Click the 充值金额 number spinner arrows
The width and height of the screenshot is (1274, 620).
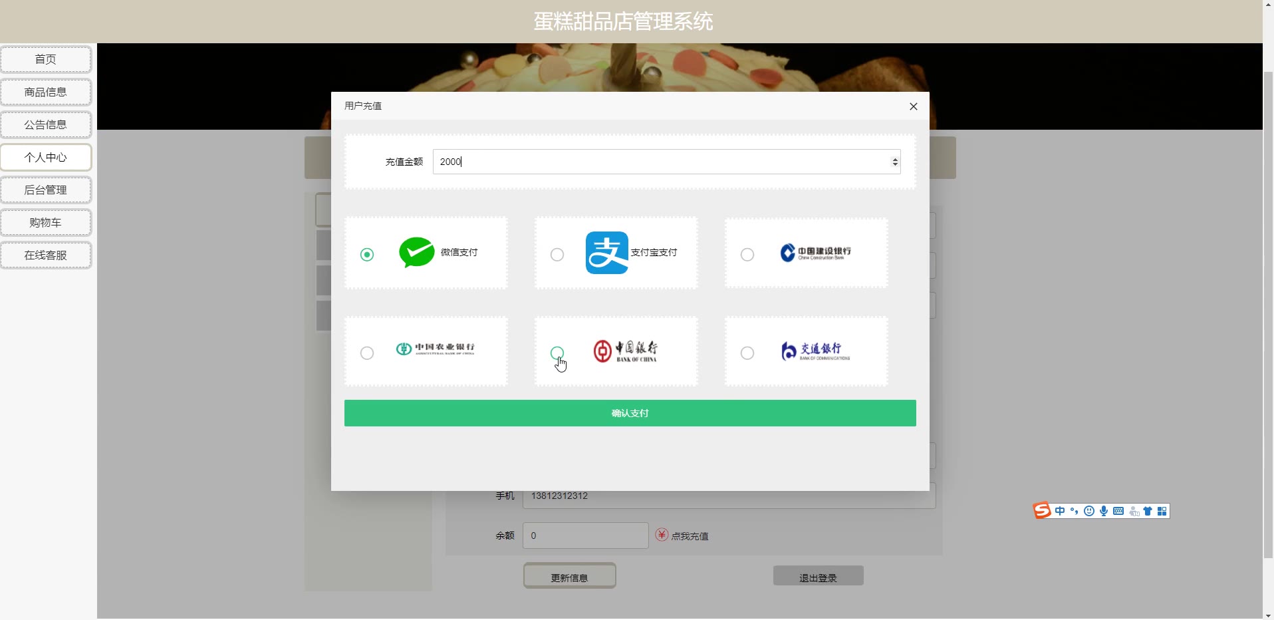click(x=895, y=162)
